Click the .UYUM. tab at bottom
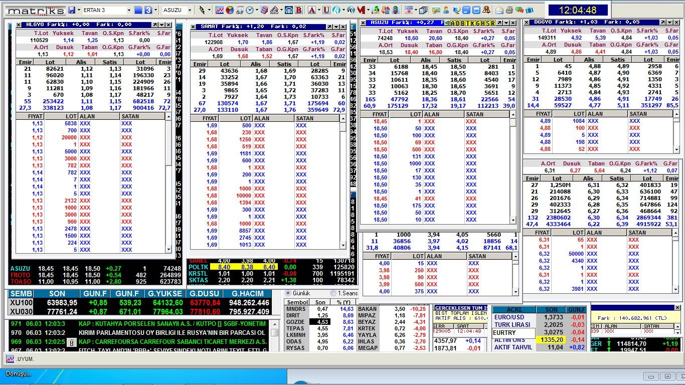The width and height of the screenshot is (685, 385). pos(24,359)
